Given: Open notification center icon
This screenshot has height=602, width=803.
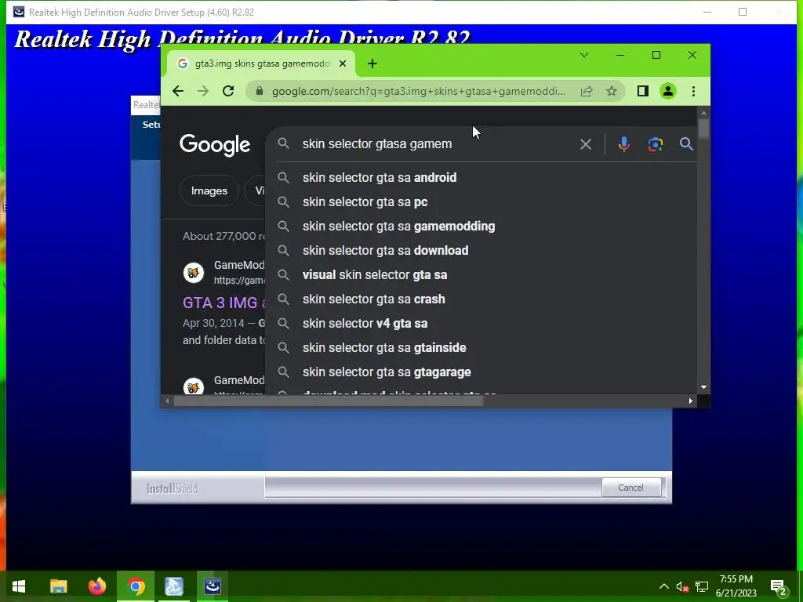Looking at the screenshot, I should [779, 587].
